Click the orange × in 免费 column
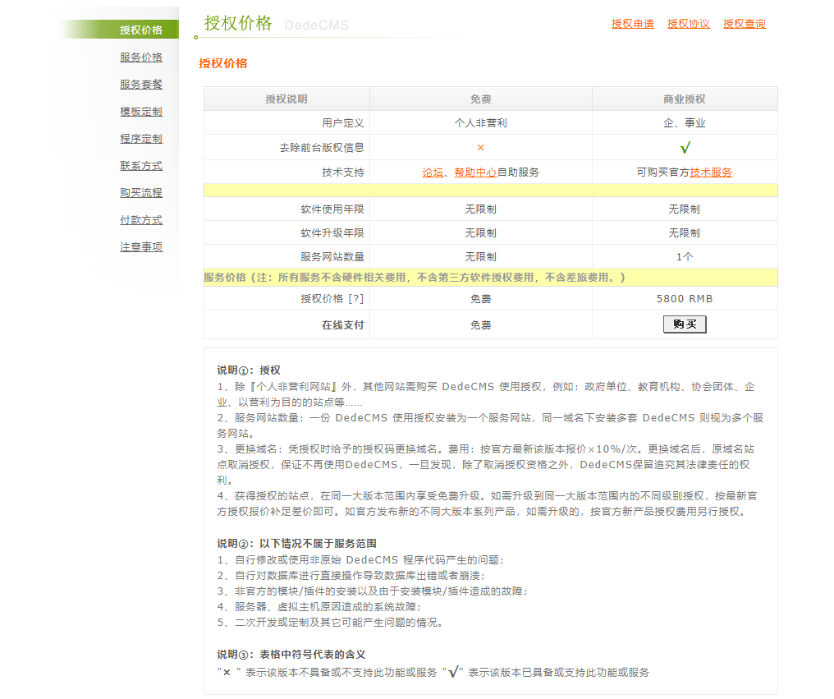 tap(480, 148)
